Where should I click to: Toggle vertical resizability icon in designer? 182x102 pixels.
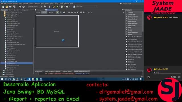[x=92, y=12]
